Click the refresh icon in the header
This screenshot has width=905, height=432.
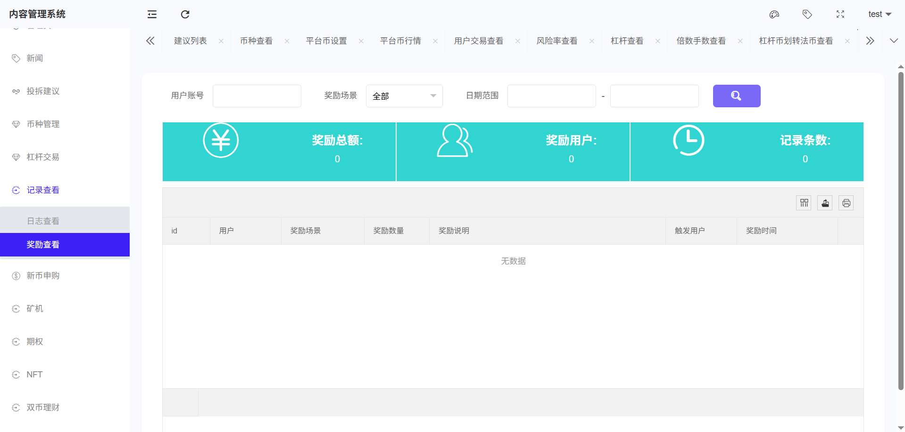[x=185, y=15]
